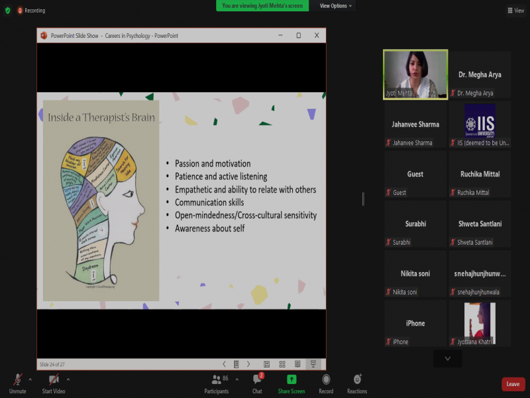Switch to Slide Sorter view icon

coord(282,364)
